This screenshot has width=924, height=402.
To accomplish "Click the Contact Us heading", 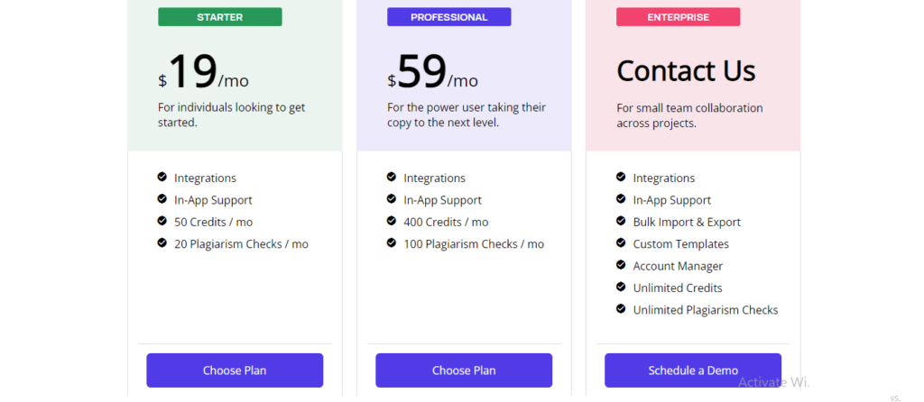I will coord(686,71).
